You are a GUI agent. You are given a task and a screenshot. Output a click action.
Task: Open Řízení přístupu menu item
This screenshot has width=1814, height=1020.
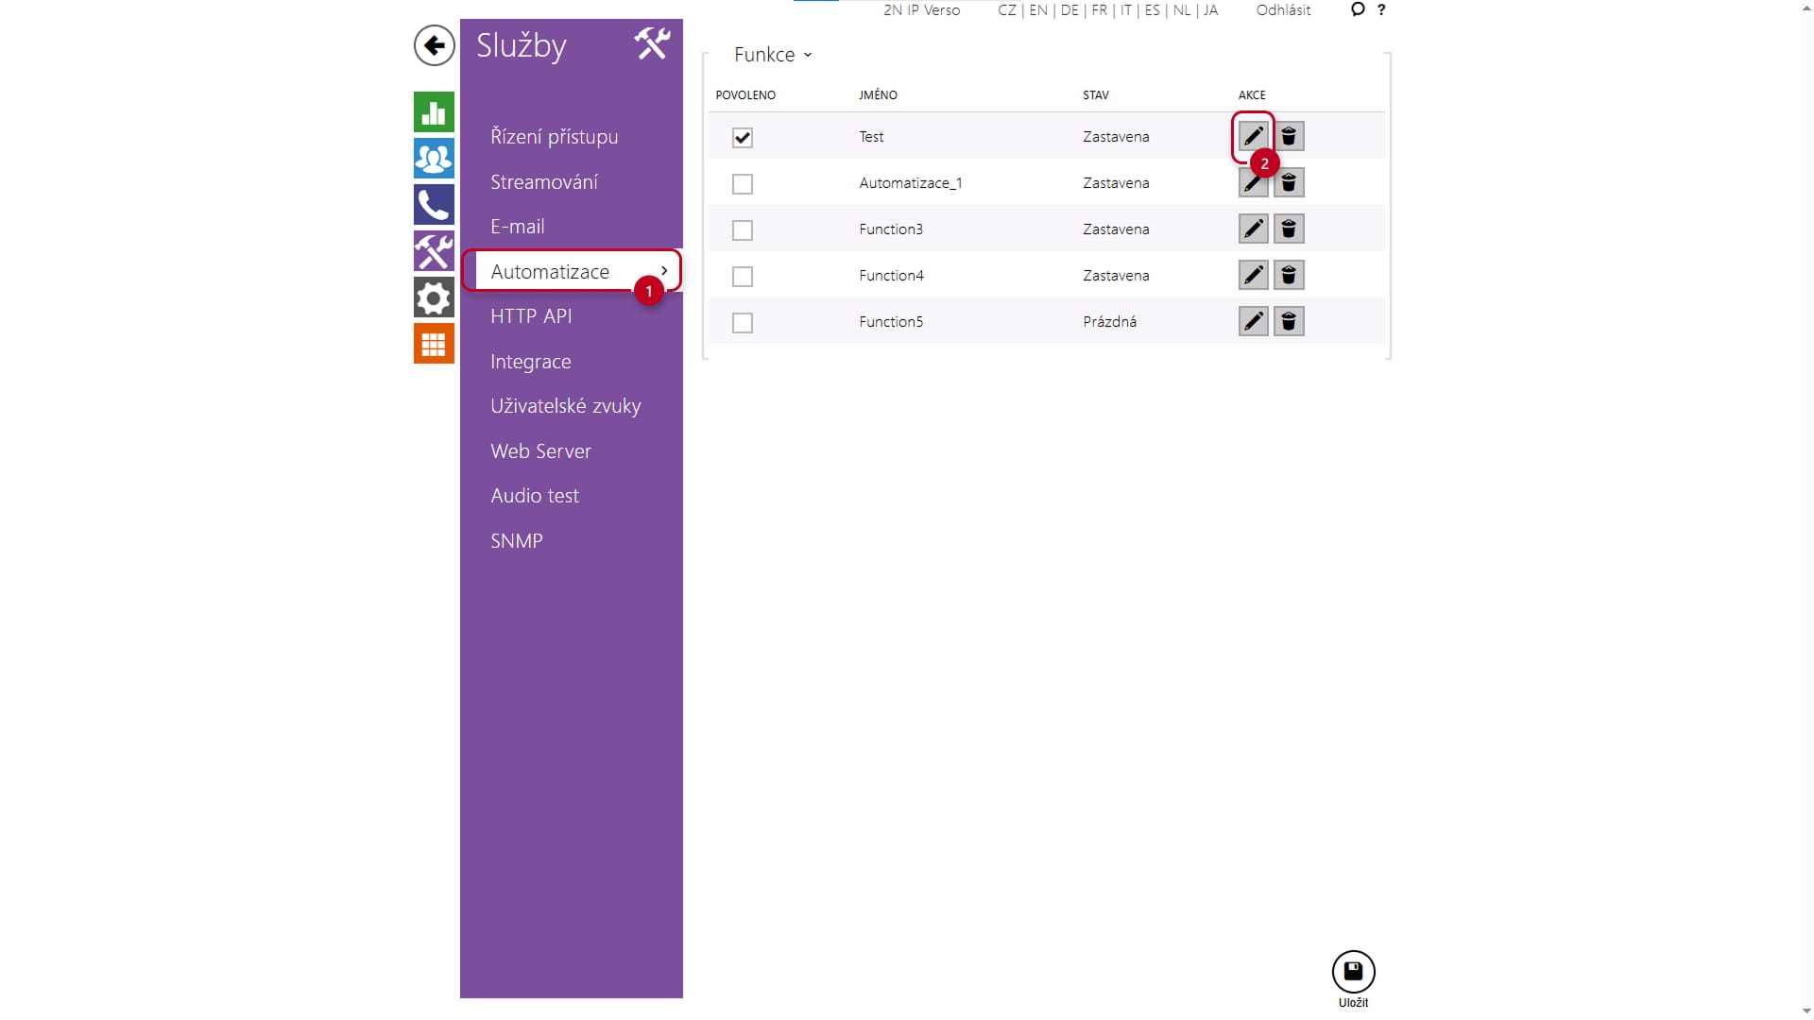555,137
